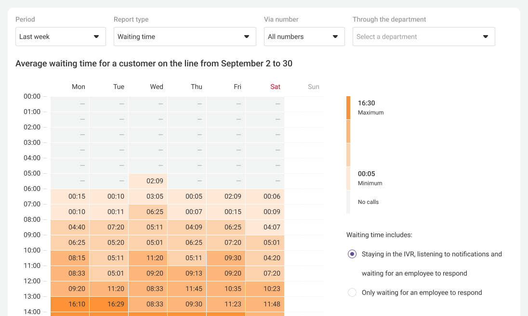Click the Sat column header
This screenshot has width=528, height=316.
click(x=275, y=87)
